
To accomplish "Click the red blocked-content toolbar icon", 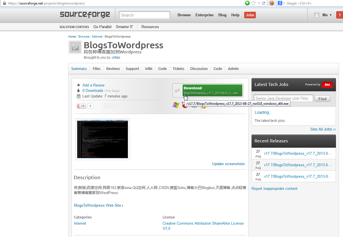I will 272,3.
